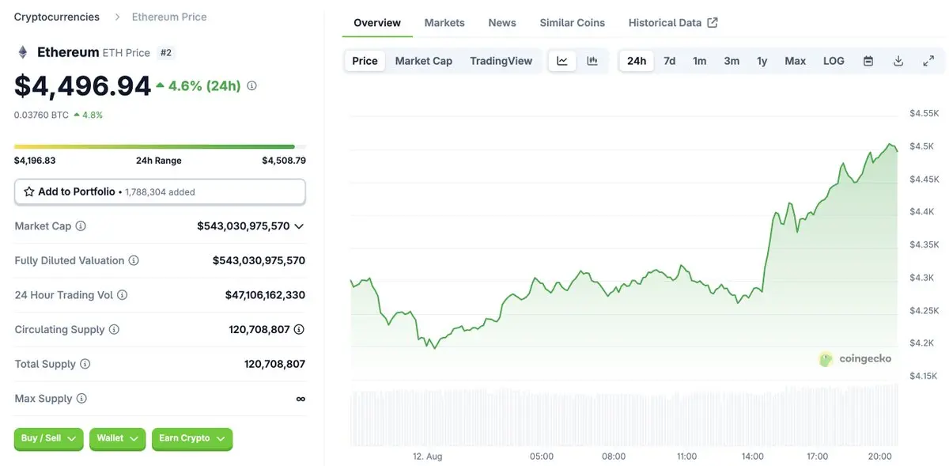Viewport: 949px width, 466px height.
Task: Download the chart data icon
Action: [898, 61]
